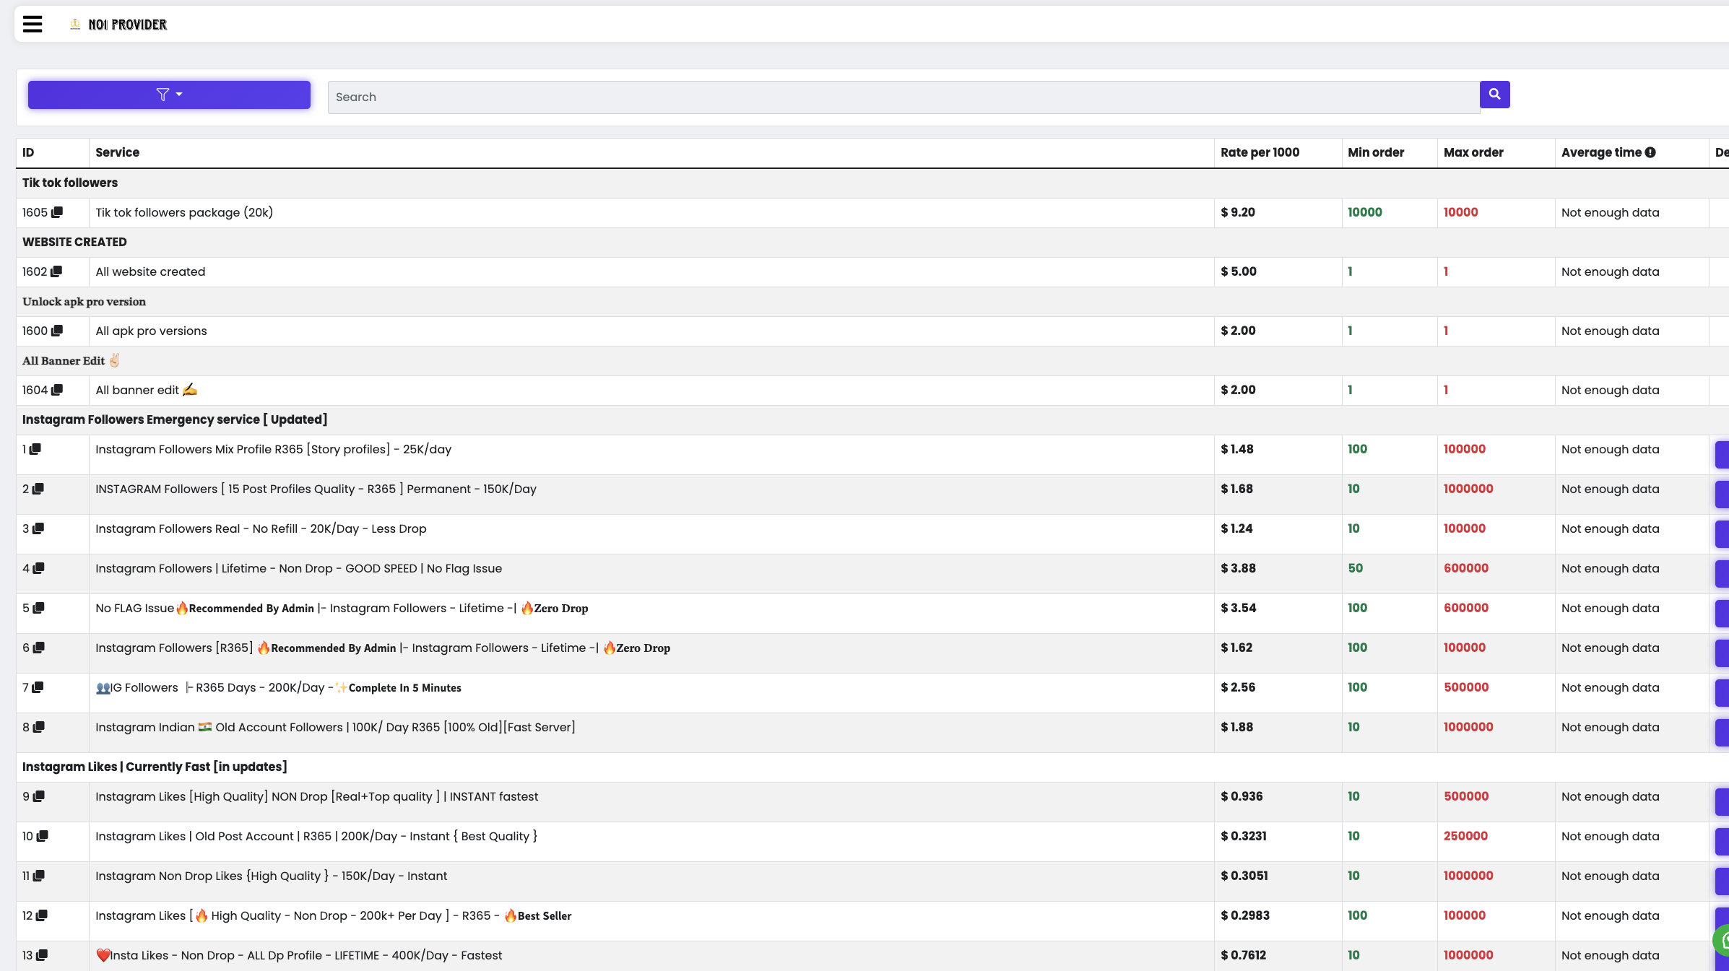Open the hamburger navigation menu
The width and height of the screenshot is (1729, 971).
click(32, 25)
